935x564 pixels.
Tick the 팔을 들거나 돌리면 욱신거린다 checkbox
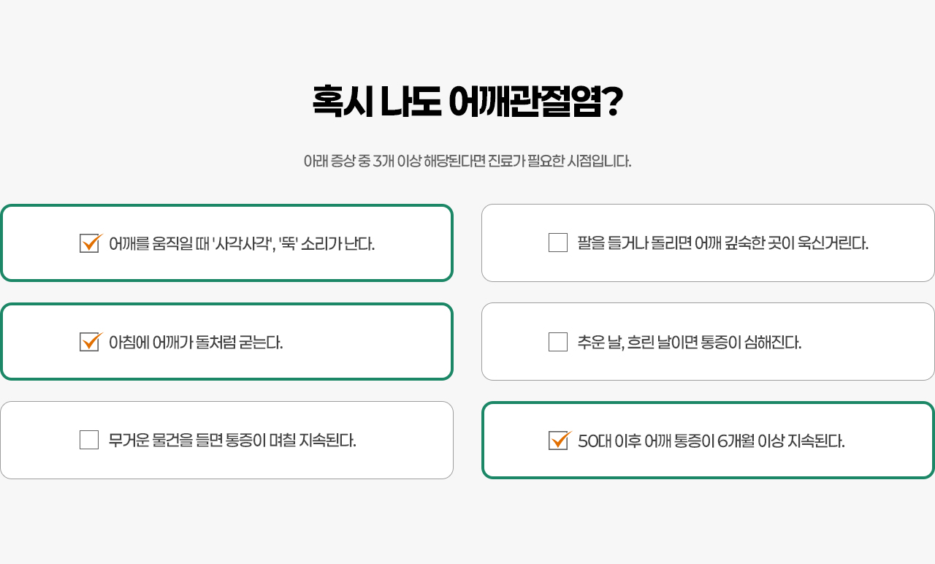click(558, 243)
